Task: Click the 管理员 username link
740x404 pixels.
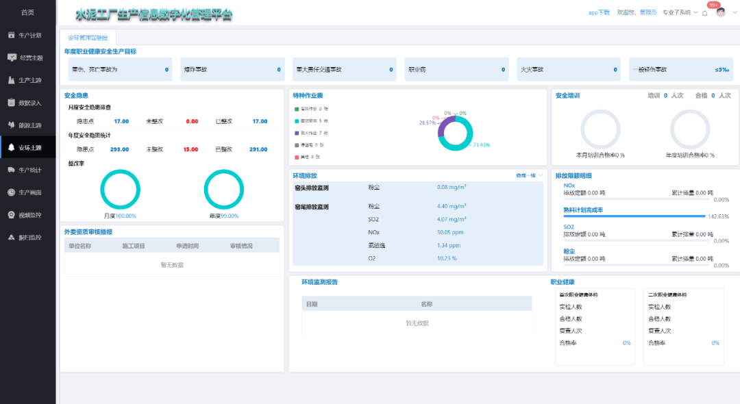Action: coord(648,12)
